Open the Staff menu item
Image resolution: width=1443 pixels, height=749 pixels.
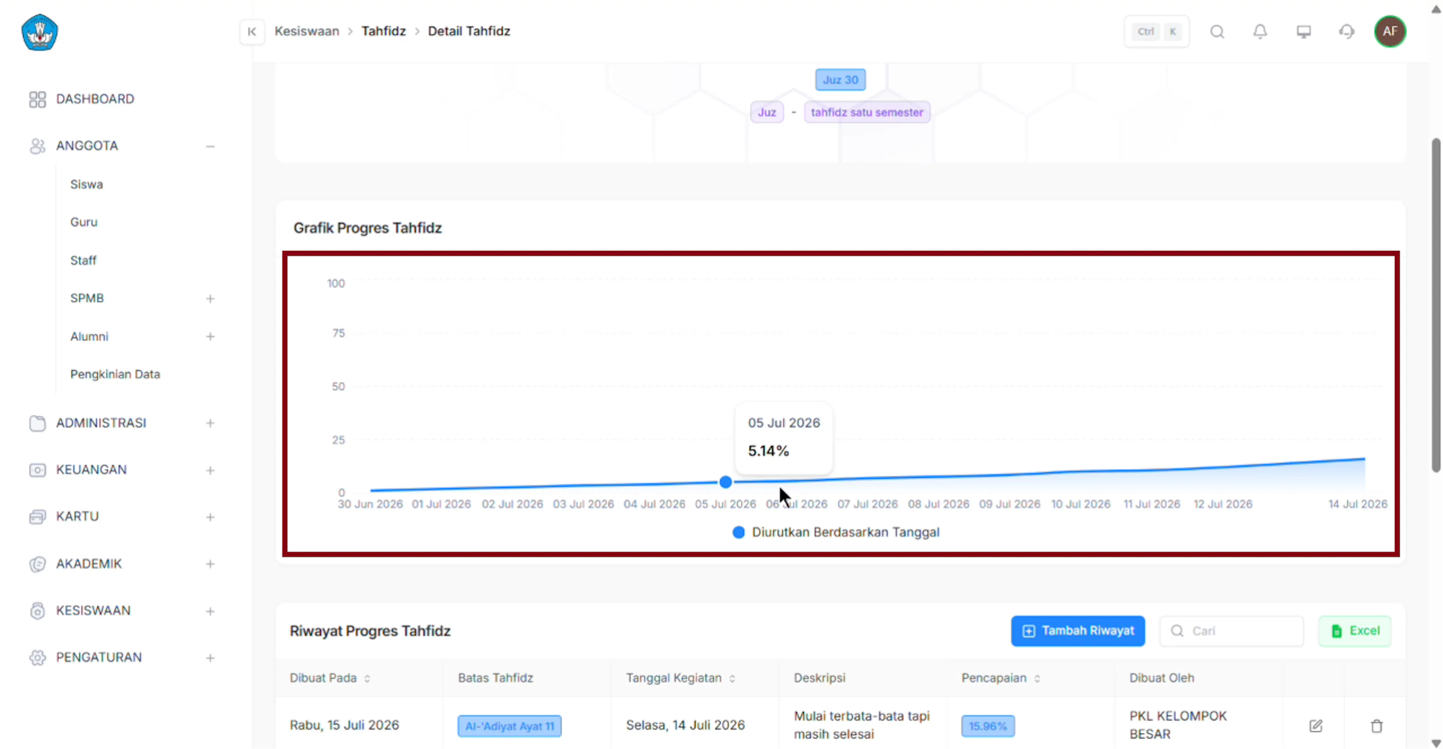click(83, 260)
